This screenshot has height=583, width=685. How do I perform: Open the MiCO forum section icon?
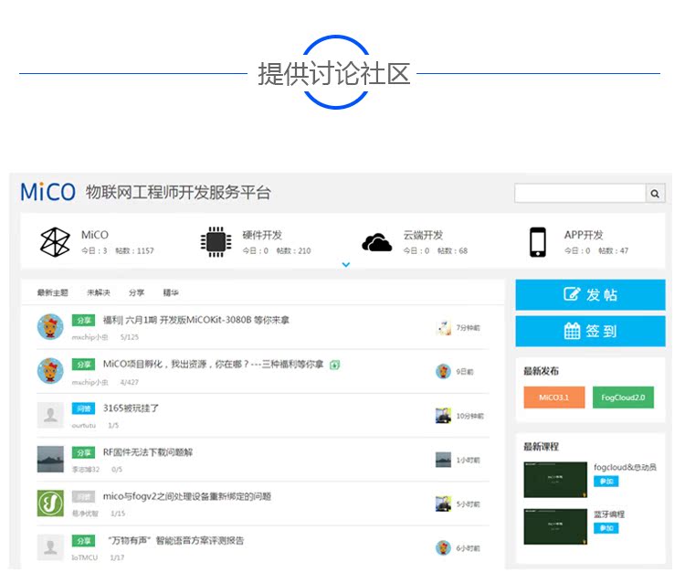point(55,241)
